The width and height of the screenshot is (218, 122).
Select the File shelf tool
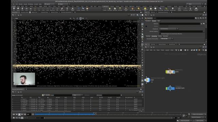click(x=87, y=9)
